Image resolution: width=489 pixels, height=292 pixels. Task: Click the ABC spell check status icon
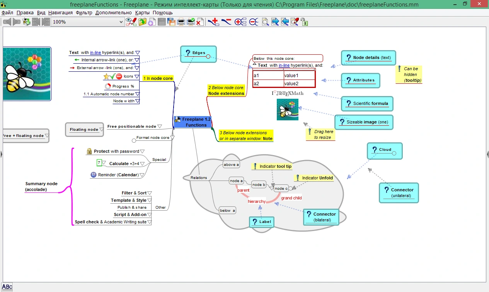pyautogui.click(x=7, y=287)
